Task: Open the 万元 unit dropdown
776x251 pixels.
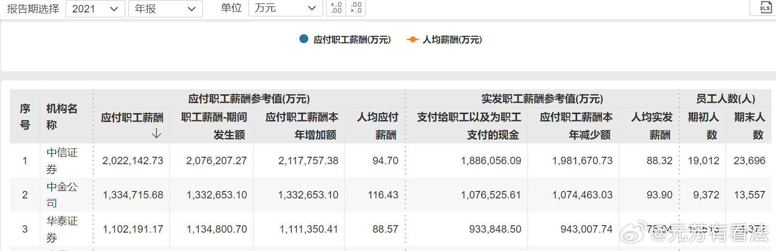Action: tap(285, 8)
